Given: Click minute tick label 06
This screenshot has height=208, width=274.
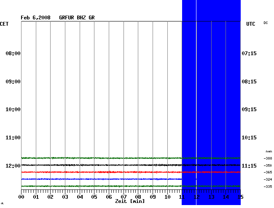Looking at the screenshot, I should pos(109,197).
